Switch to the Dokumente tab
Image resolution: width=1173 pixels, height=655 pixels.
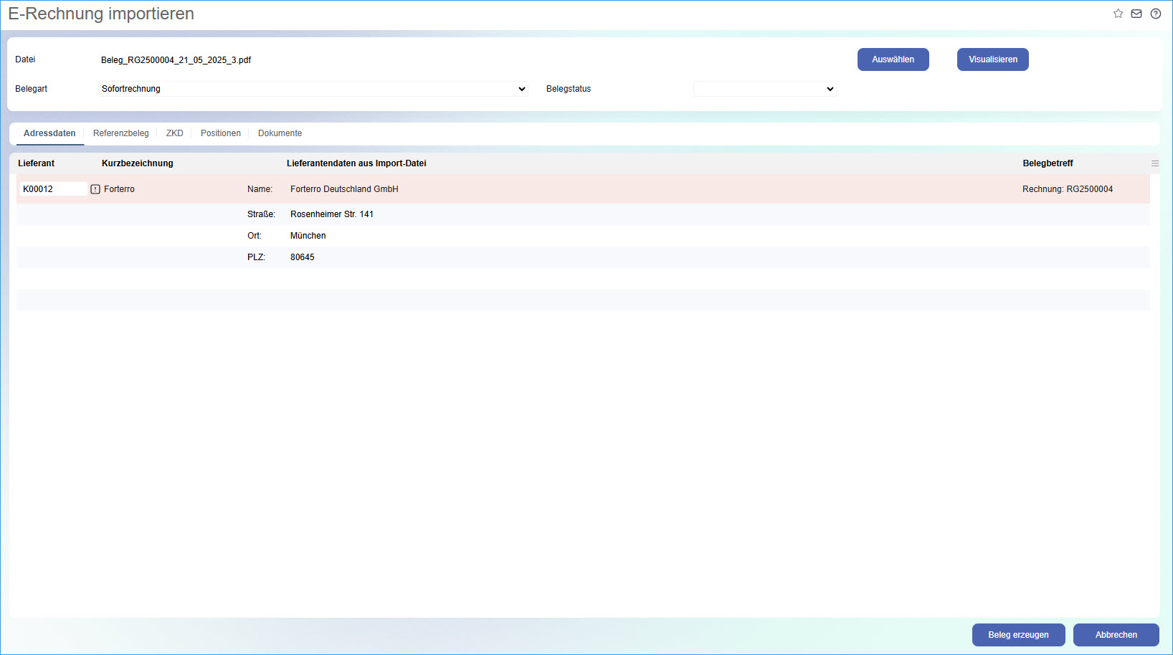[x=280, y=133]
